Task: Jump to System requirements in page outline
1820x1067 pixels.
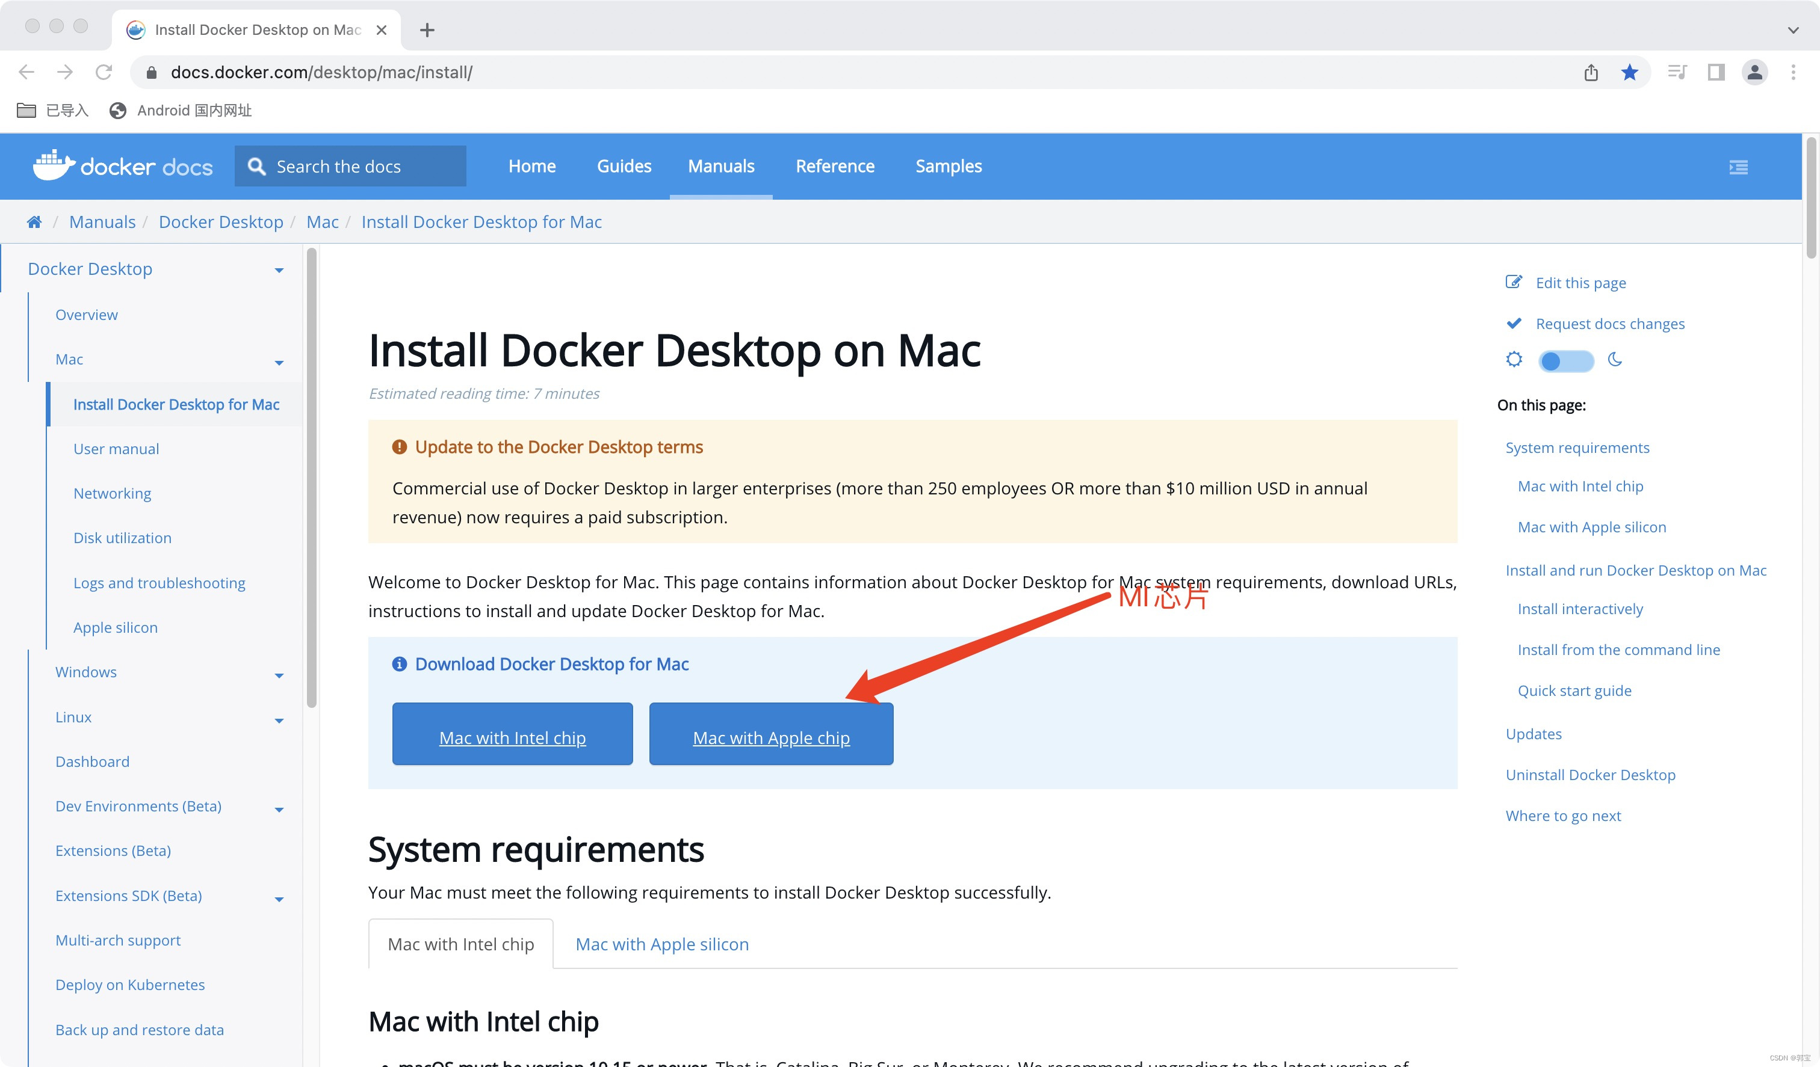Action: (x=1577, y=447)
